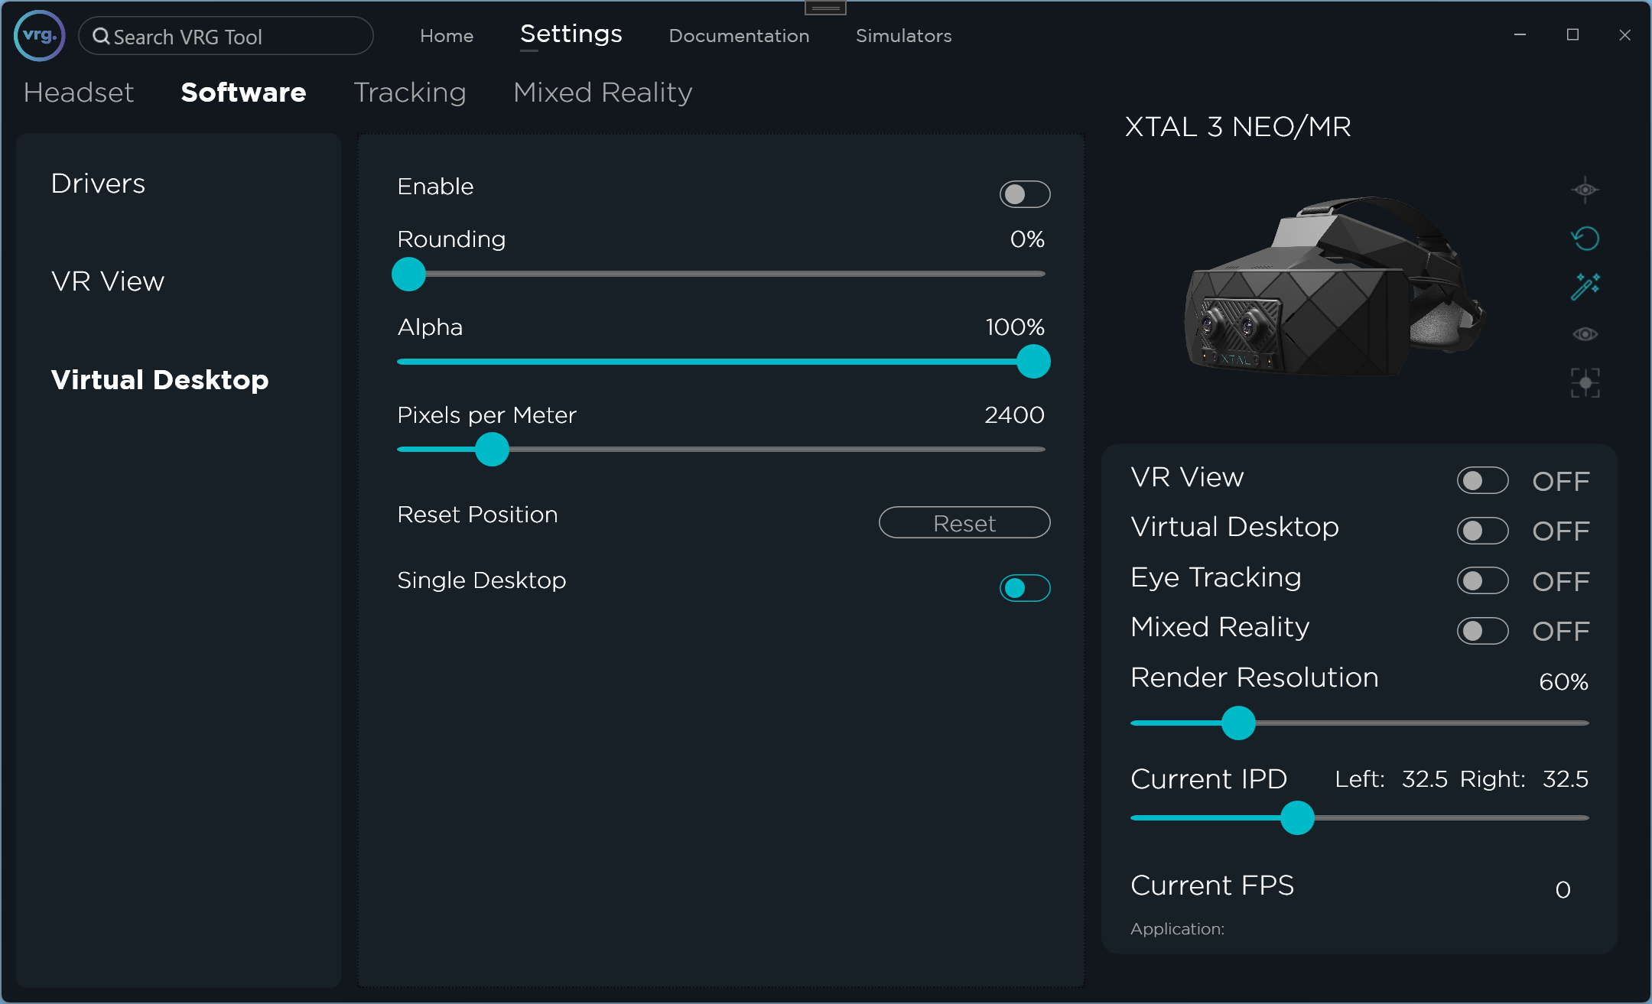Viewport: 1652px width, 1004px height.
Task: Click the search magnifier icon
Action: click(101, 36)
